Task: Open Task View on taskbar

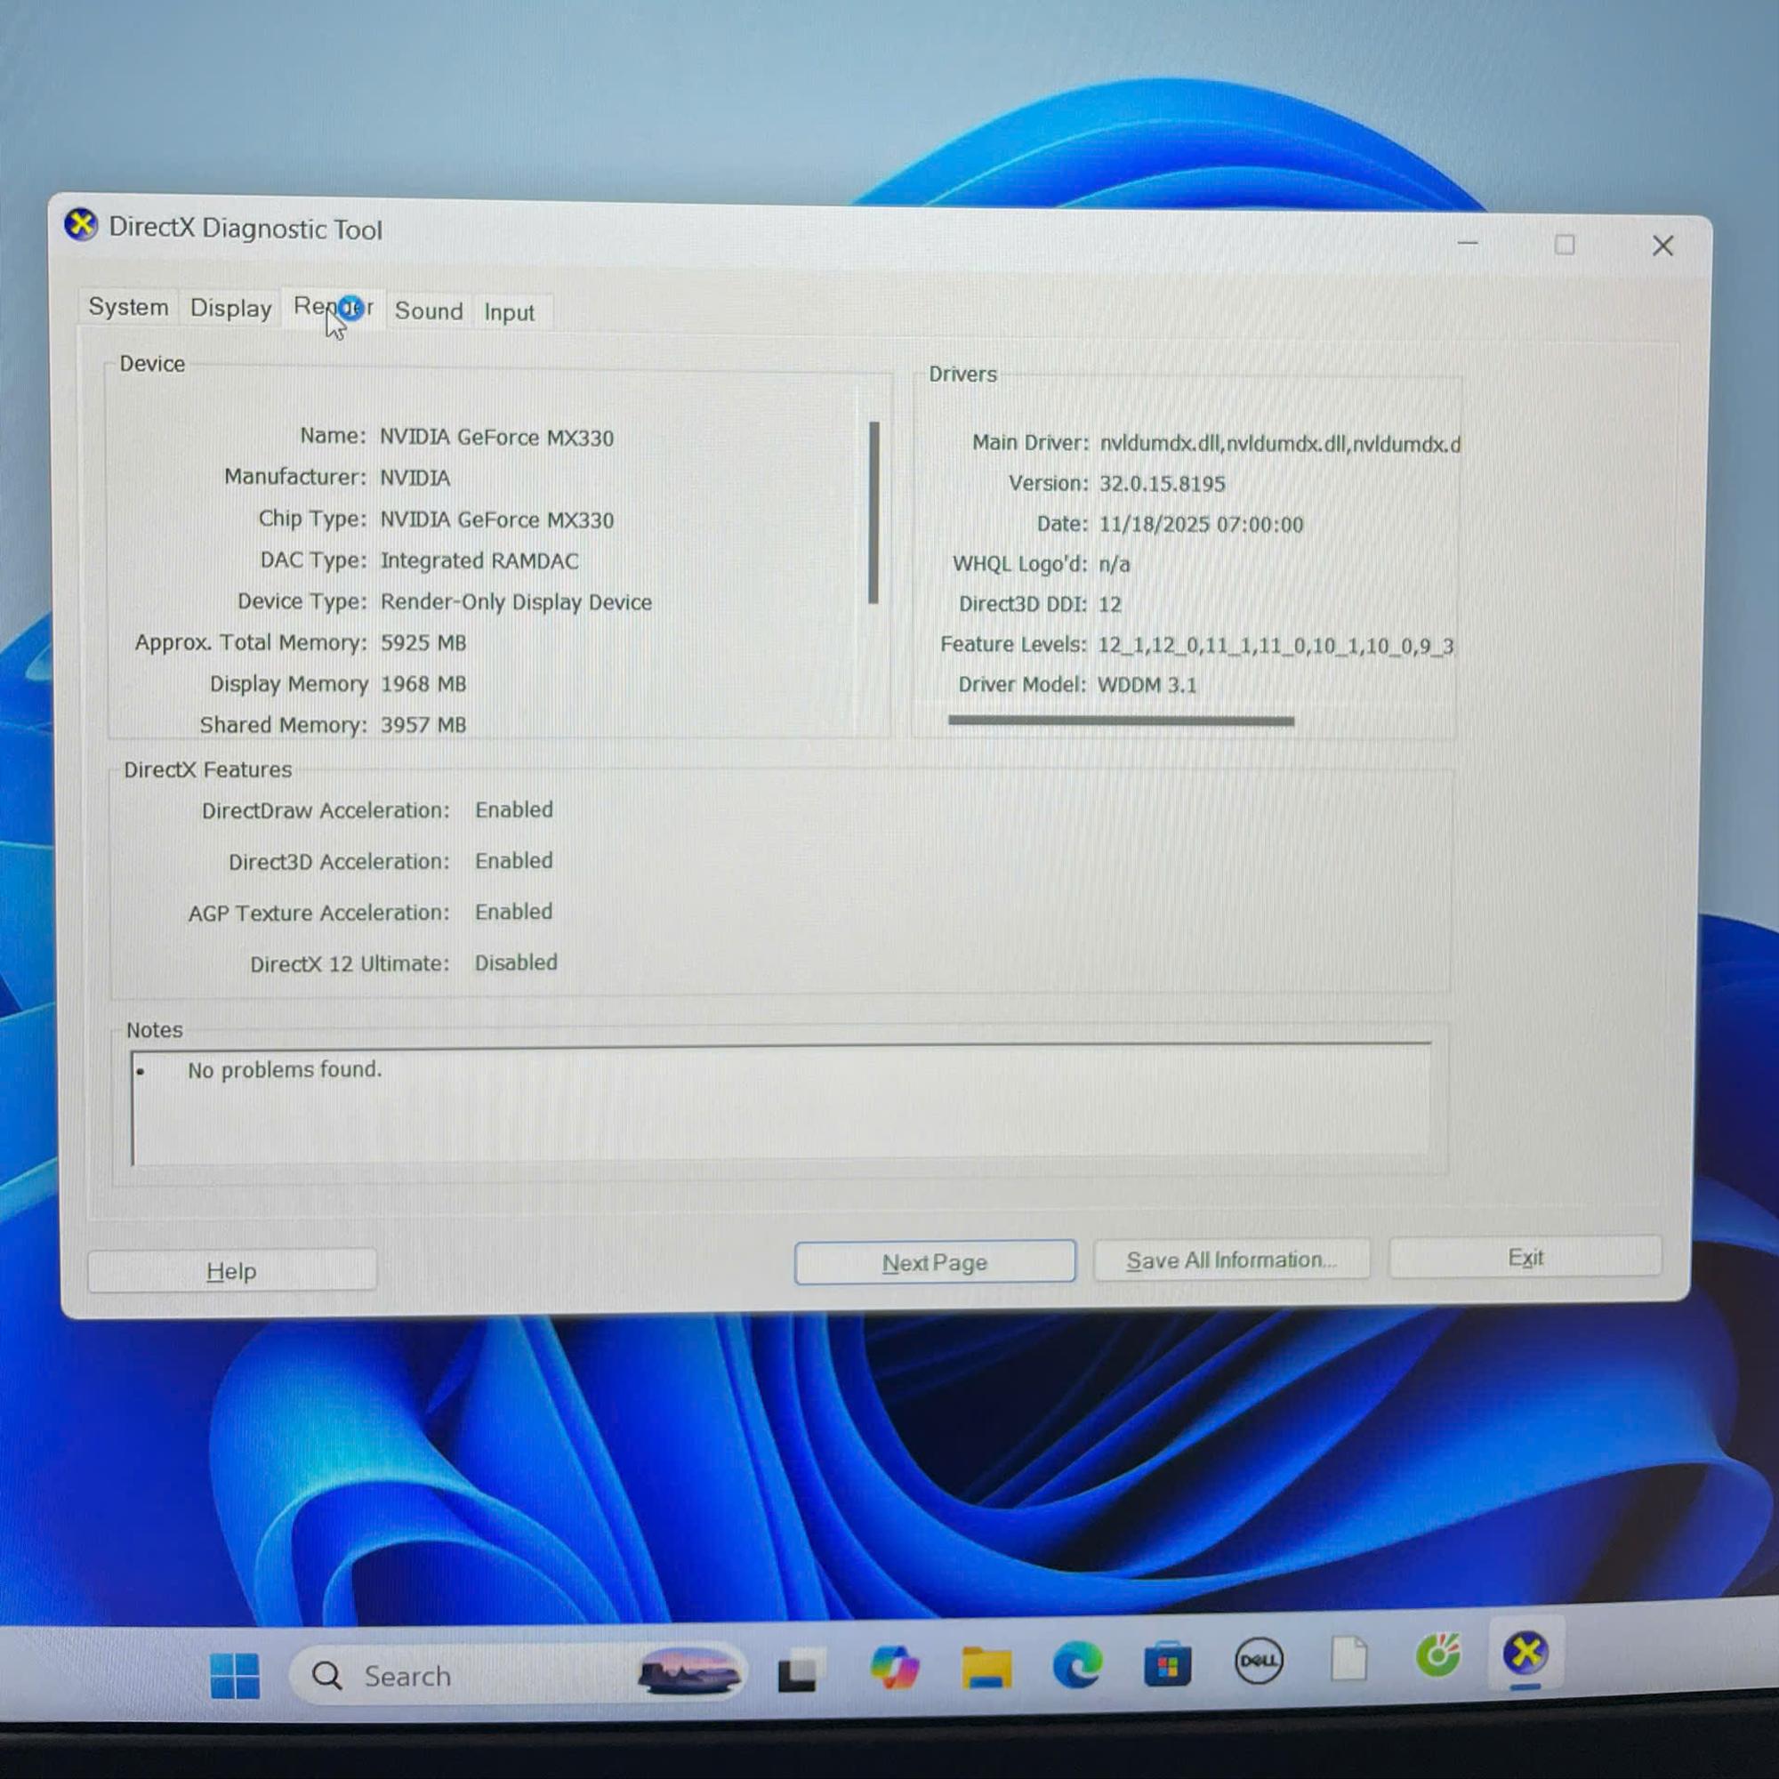Action: [x=800, y=1671]
